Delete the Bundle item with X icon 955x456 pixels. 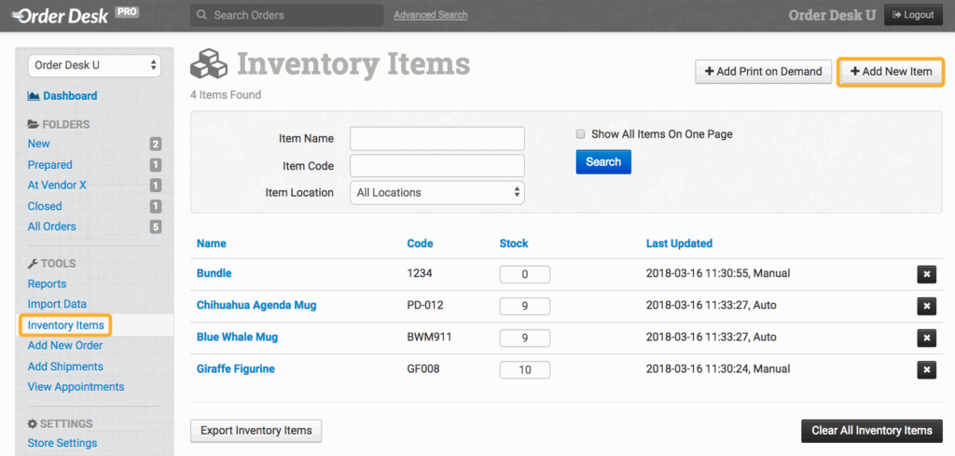click(926, 274)
